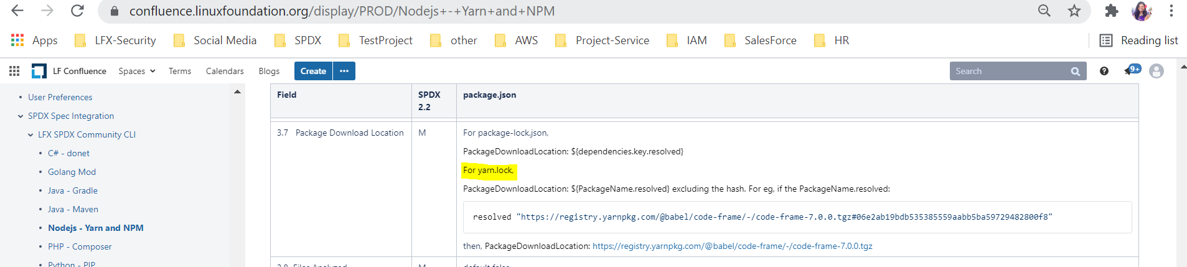Click the search magnifier icon in Confluence
The height and width of the screenshot is (267, 1187).
(1075, 72)
